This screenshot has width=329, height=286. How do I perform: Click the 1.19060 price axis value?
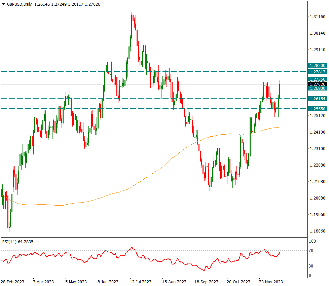coord(318,214)
